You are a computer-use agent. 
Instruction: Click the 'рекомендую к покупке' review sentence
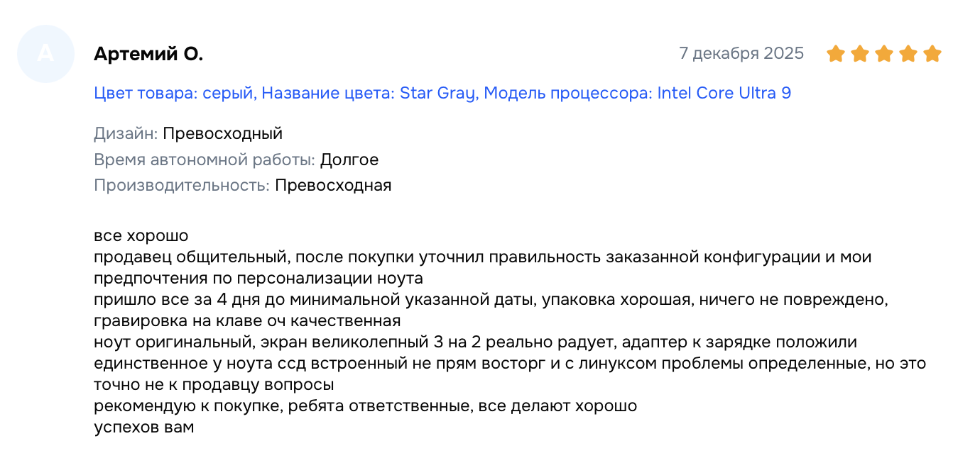(x=365, y=407)
